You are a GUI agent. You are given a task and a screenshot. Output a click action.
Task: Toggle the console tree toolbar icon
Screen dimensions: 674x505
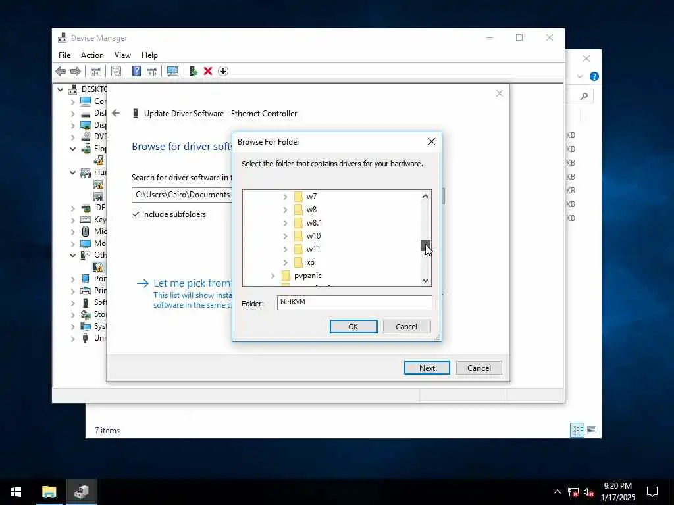[96, 71]
